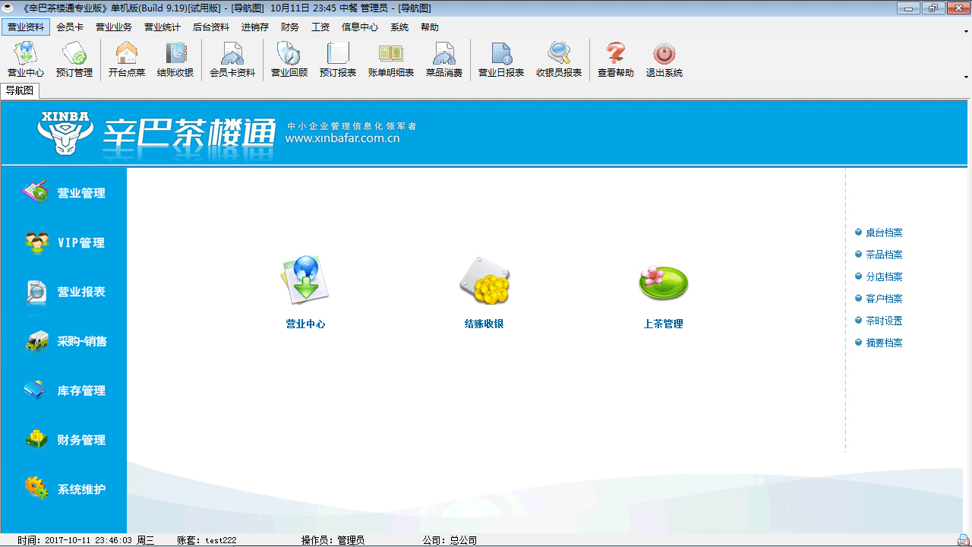Open the 营业统计 menu
Screen dimensions: 972x547
click(x=163, y=27)
